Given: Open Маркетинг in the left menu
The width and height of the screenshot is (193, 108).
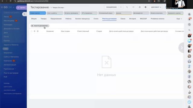Looking at the screenshot, I should (x=8, y=53).
